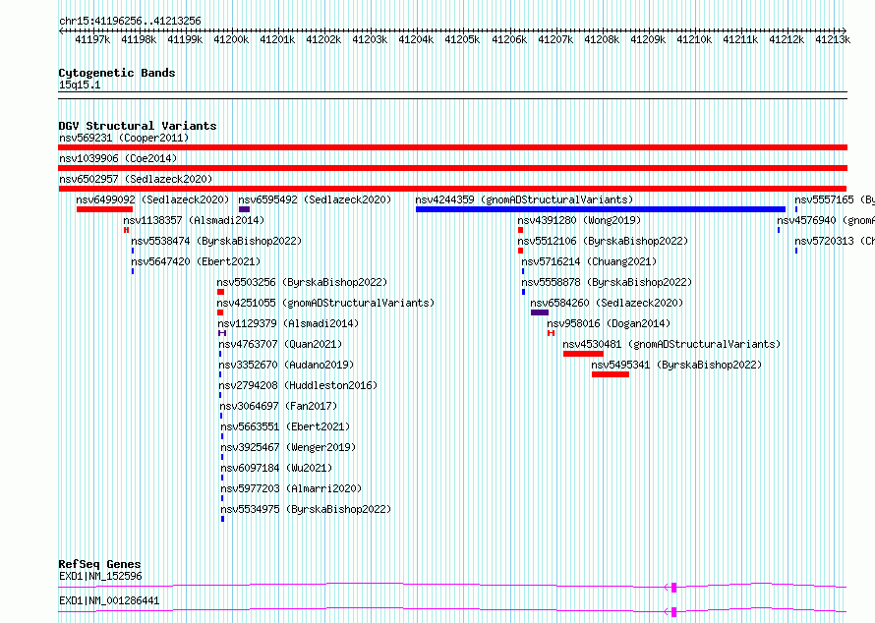
Task: Select the 41197k ruler position
Action: (x=92, y=39)
